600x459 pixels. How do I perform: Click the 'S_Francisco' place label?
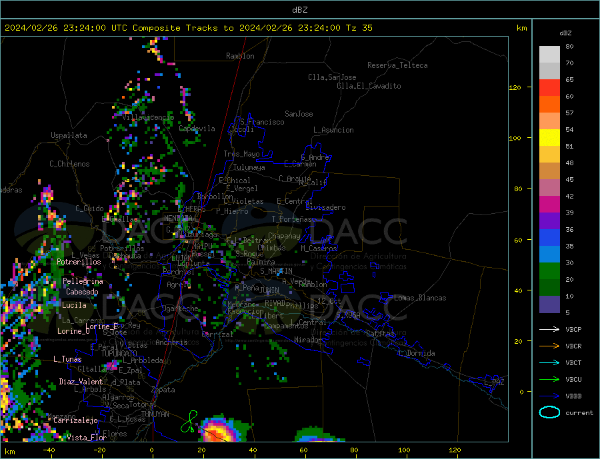262,122
